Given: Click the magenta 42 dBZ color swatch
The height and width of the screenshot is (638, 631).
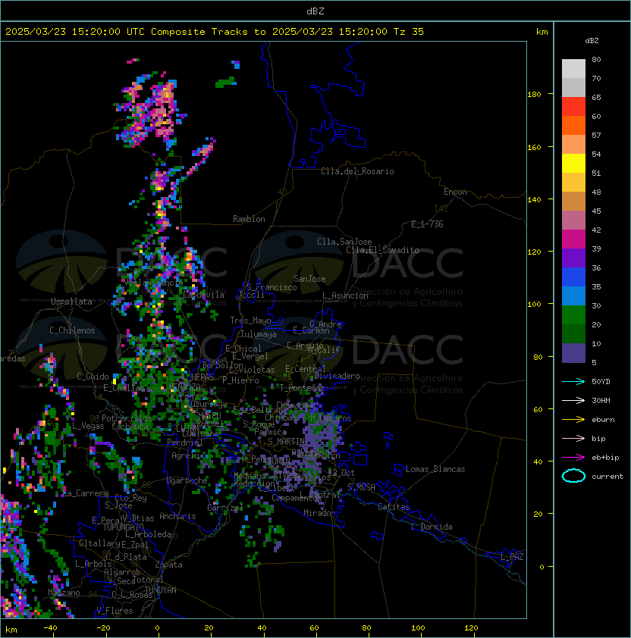Looking at the screenshot, I should (573, 239).
